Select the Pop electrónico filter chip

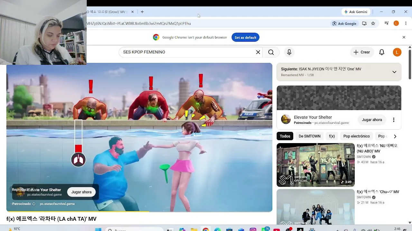click(x=356, y=136)
